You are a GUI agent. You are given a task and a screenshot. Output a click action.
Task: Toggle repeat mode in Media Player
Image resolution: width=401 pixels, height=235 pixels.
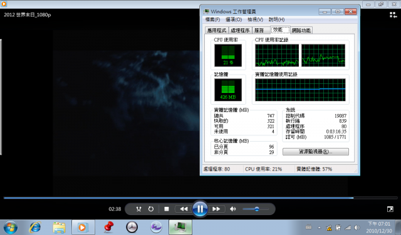click(151, 209)
